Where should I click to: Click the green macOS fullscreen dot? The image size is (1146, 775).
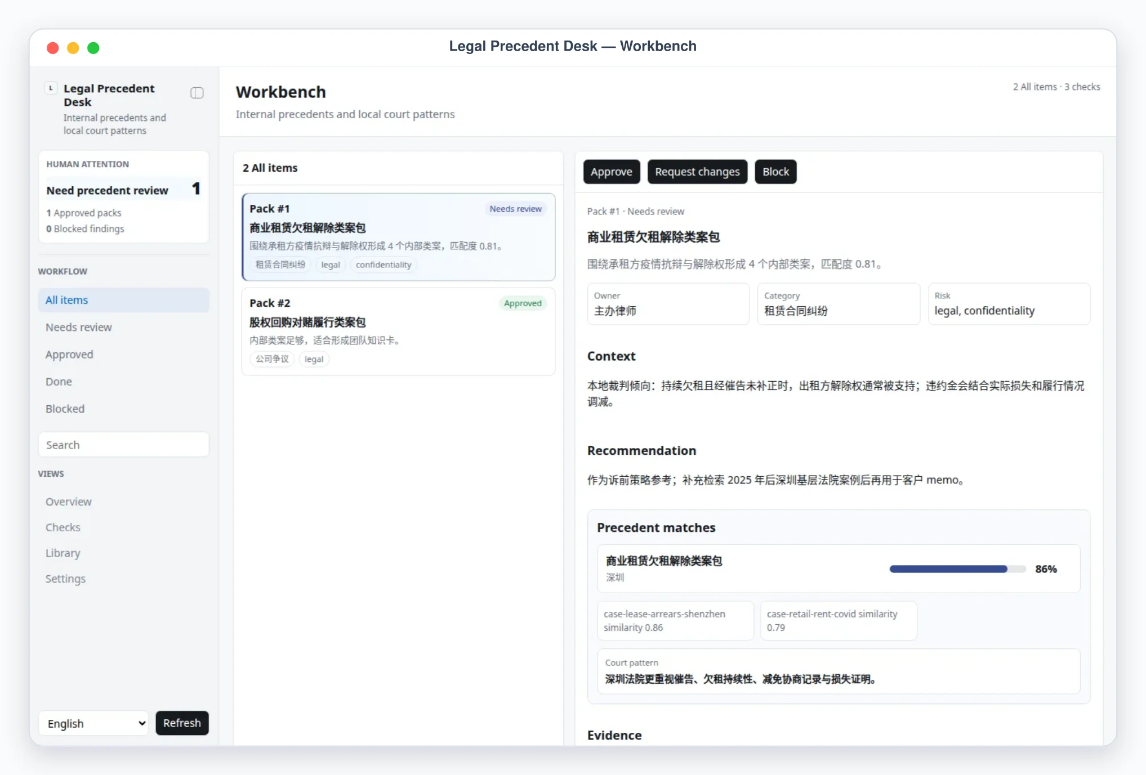[x=93, y=48]
